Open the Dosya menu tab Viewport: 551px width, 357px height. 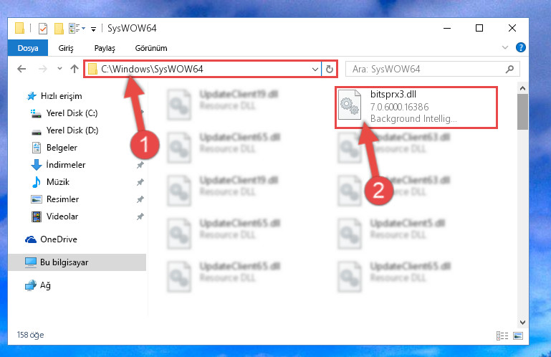28,48
